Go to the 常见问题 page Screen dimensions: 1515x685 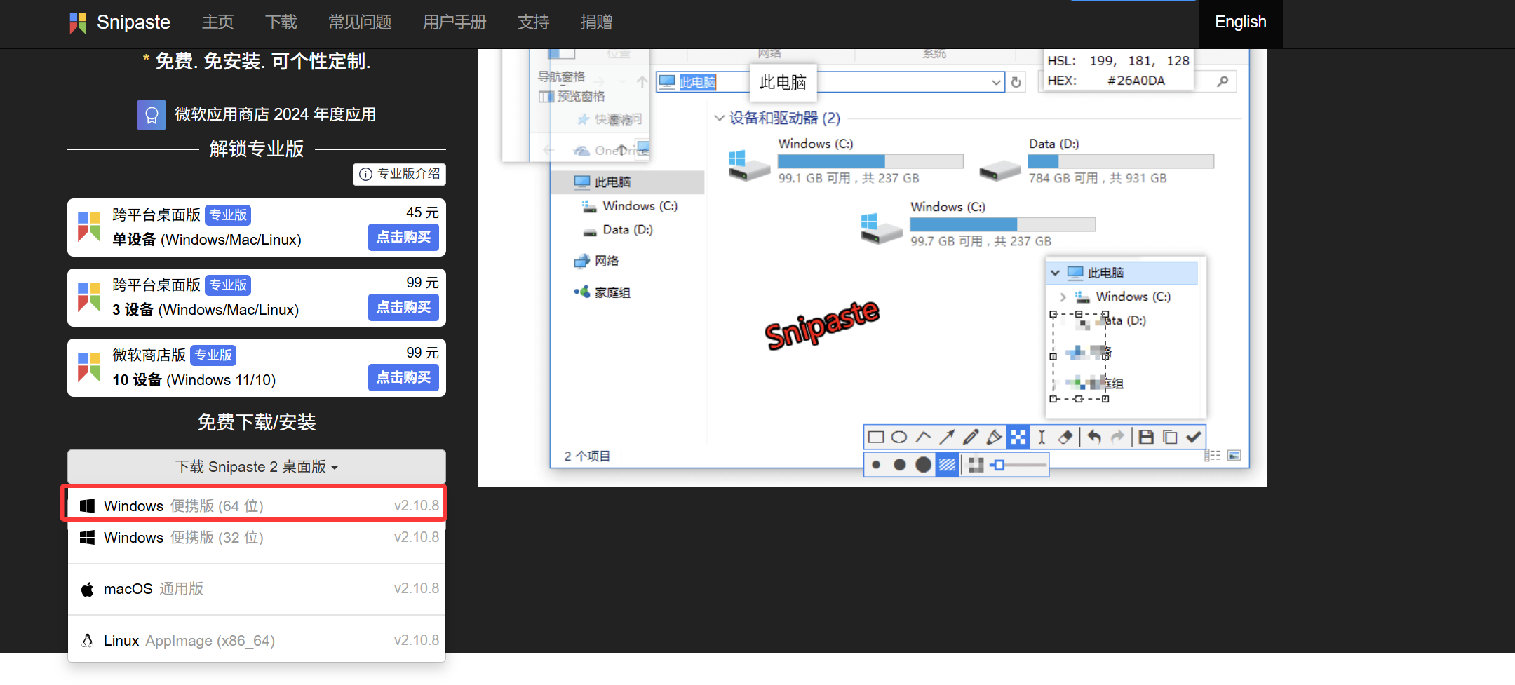point(360,22)
